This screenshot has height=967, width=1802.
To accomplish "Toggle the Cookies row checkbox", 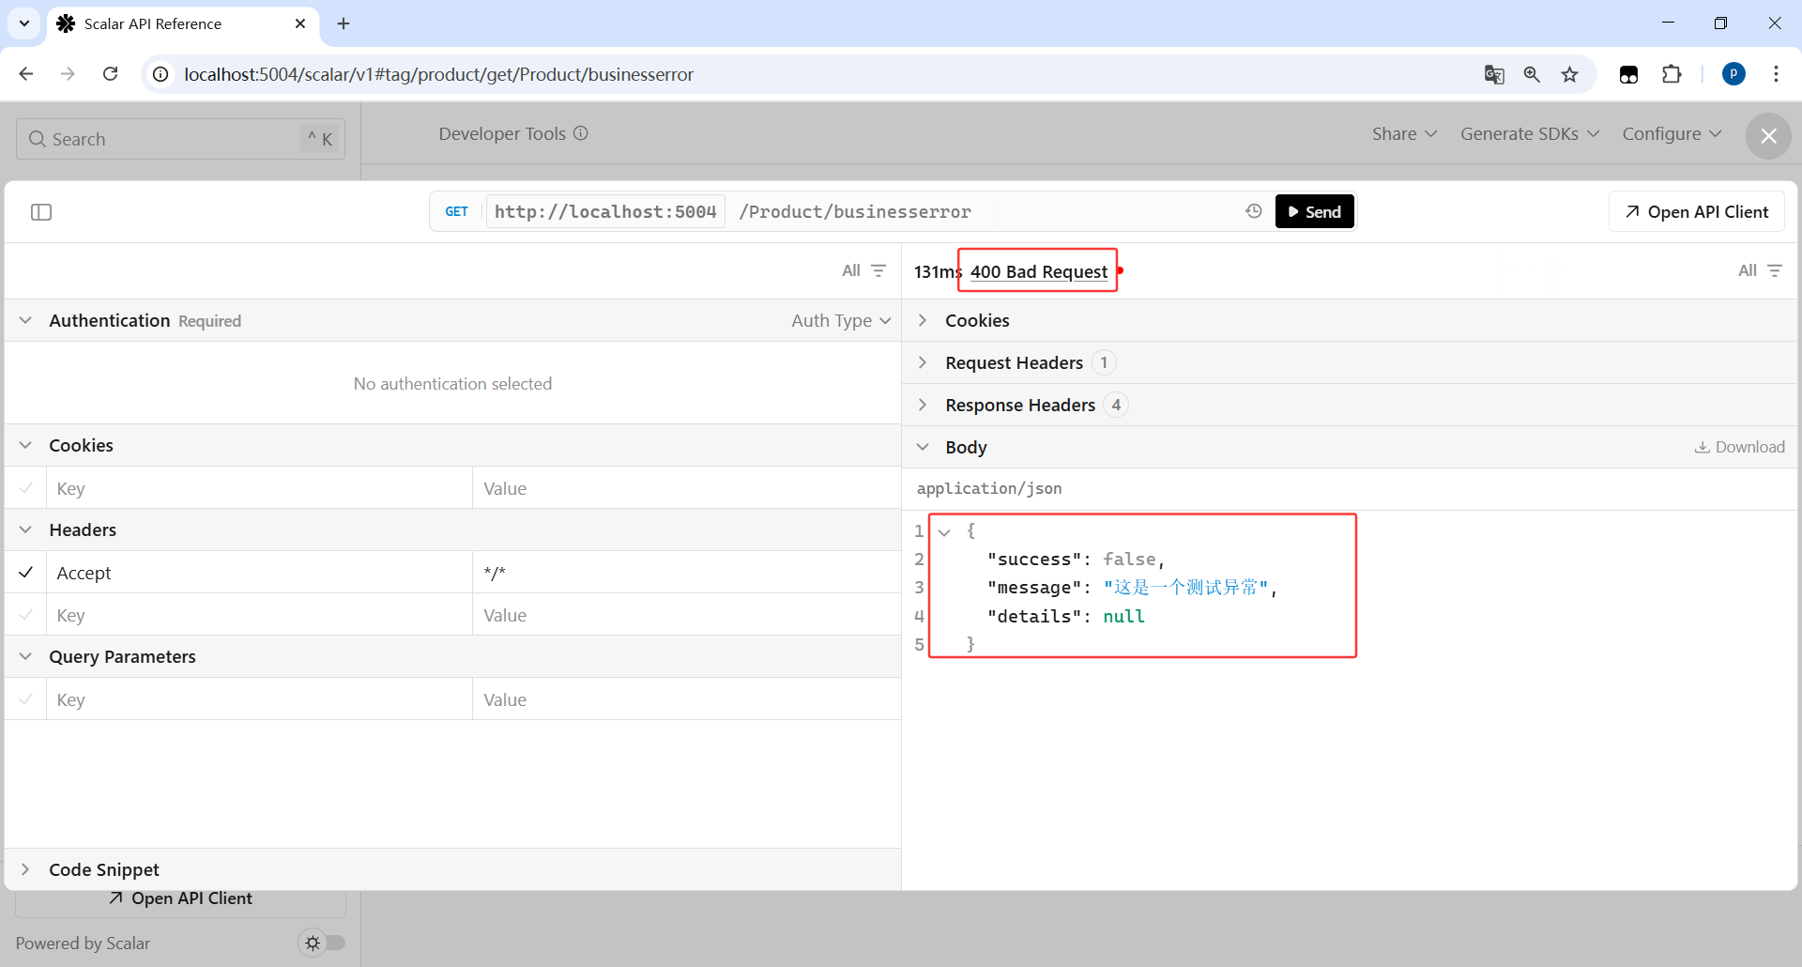I will pyautogui.click(x=26, y=487).
